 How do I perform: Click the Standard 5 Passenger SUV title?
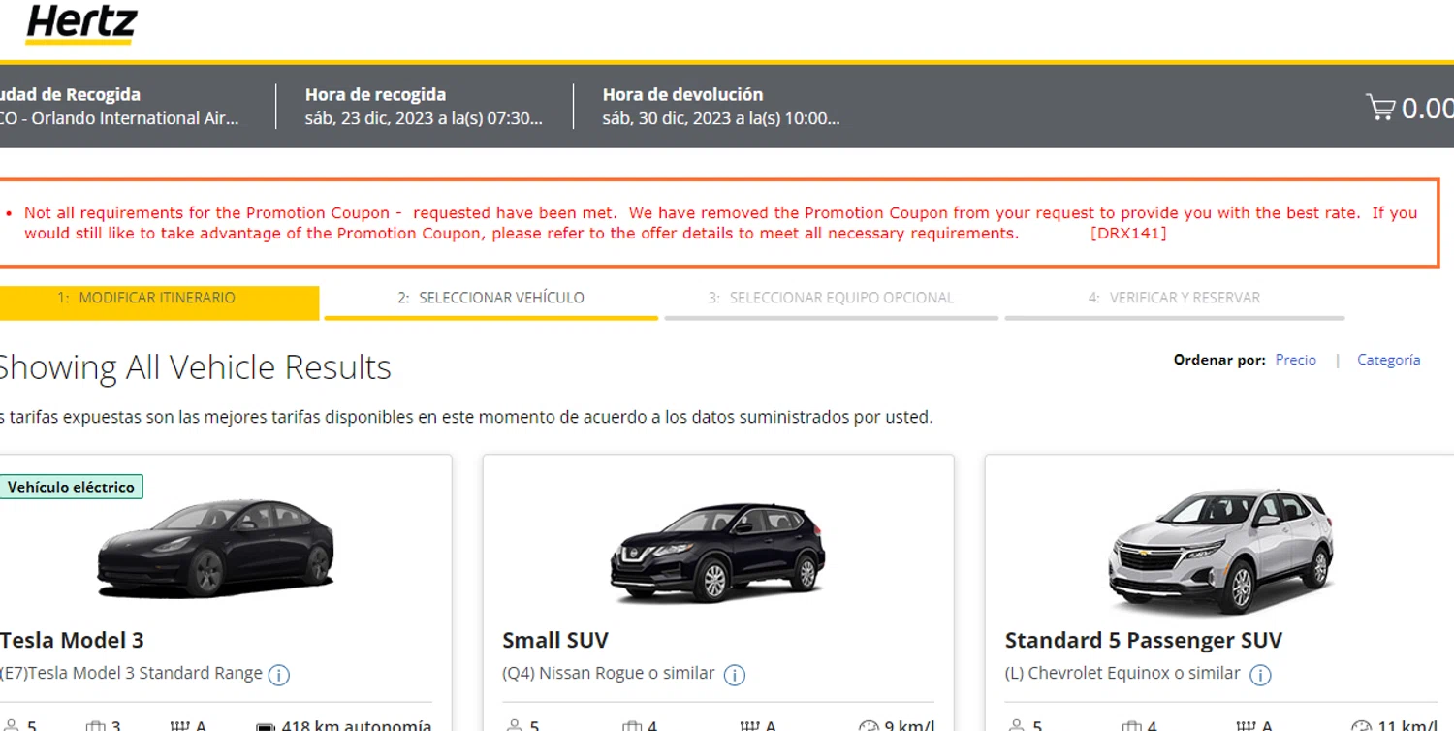click(1144, 641)
